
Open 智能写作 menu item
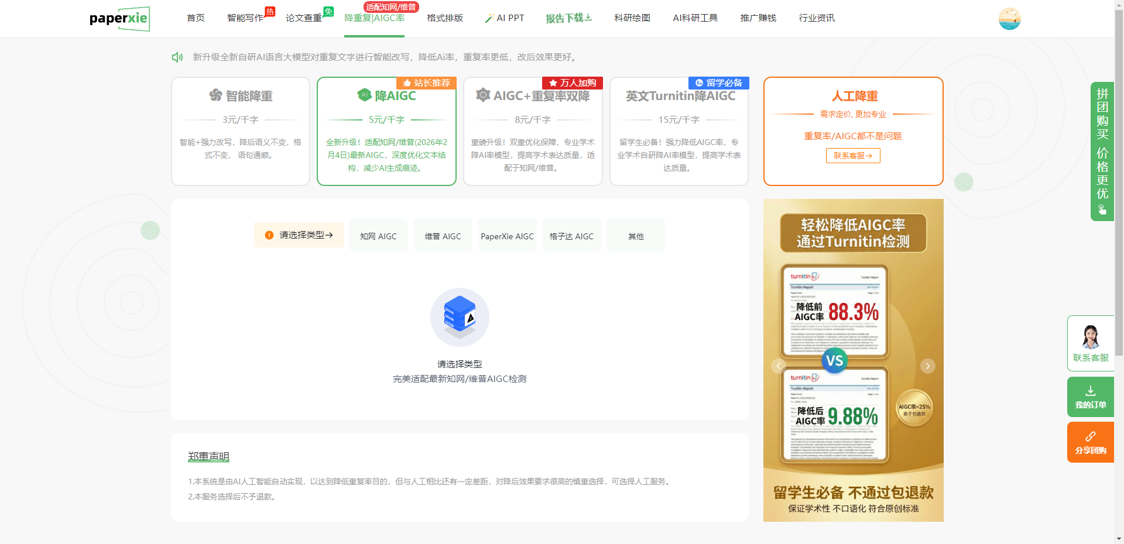coord(245,18)
